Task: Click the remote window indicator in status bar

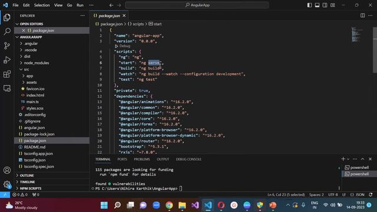Action: pyautogui.click(x=5, y=195)
